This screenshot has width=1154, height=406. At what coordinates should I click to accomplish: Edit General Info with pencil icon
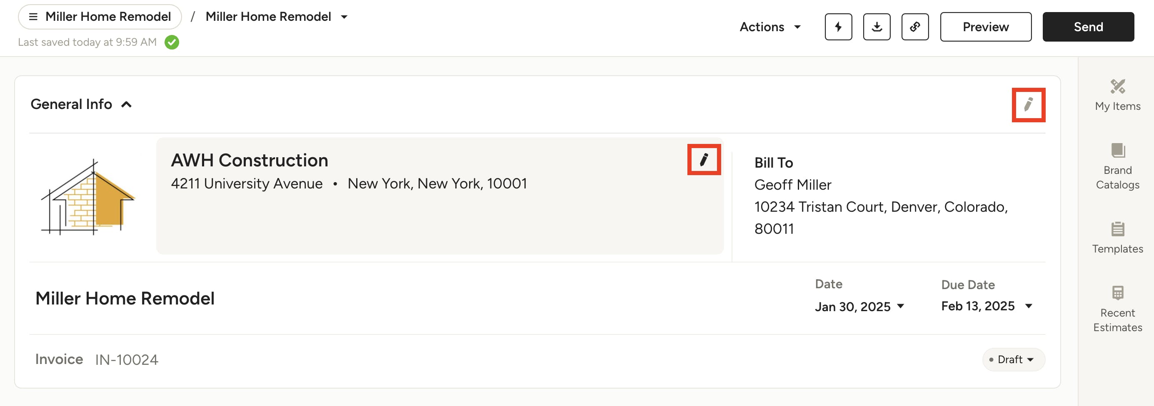click(x=1029, y=105)
